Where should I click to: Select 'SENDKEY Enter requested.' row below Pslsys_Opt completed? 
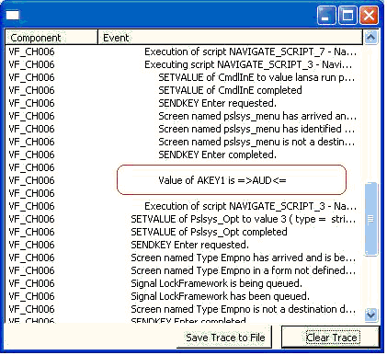pyautogui.click(x=184, y=245)
